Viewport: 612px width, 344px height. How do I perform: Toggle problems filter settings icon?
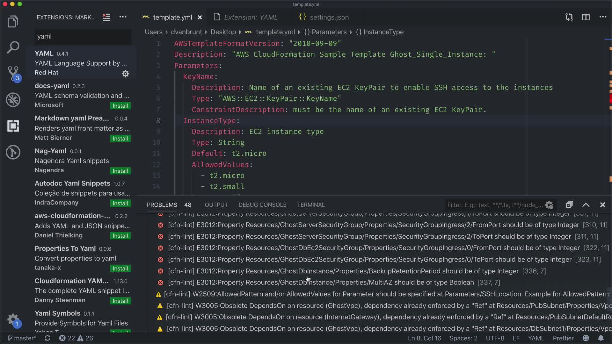pos(549,205)
